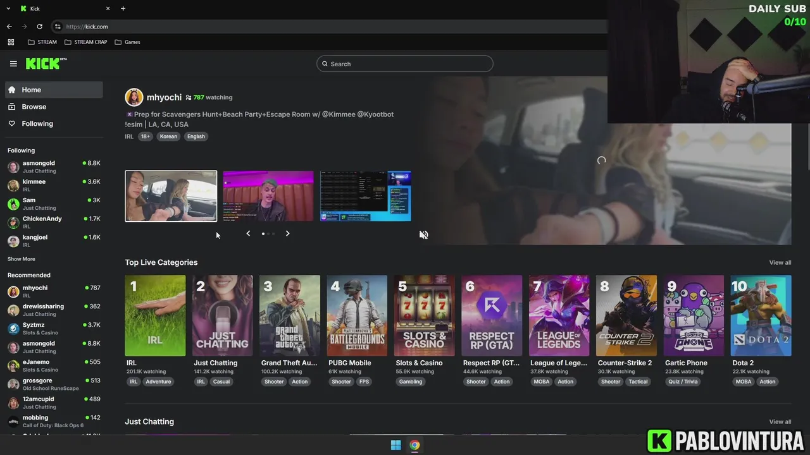Open the hamburger sidebar menu
This screenshot has width=810, height=455.
pyautogui.click(x=13, y=64)
